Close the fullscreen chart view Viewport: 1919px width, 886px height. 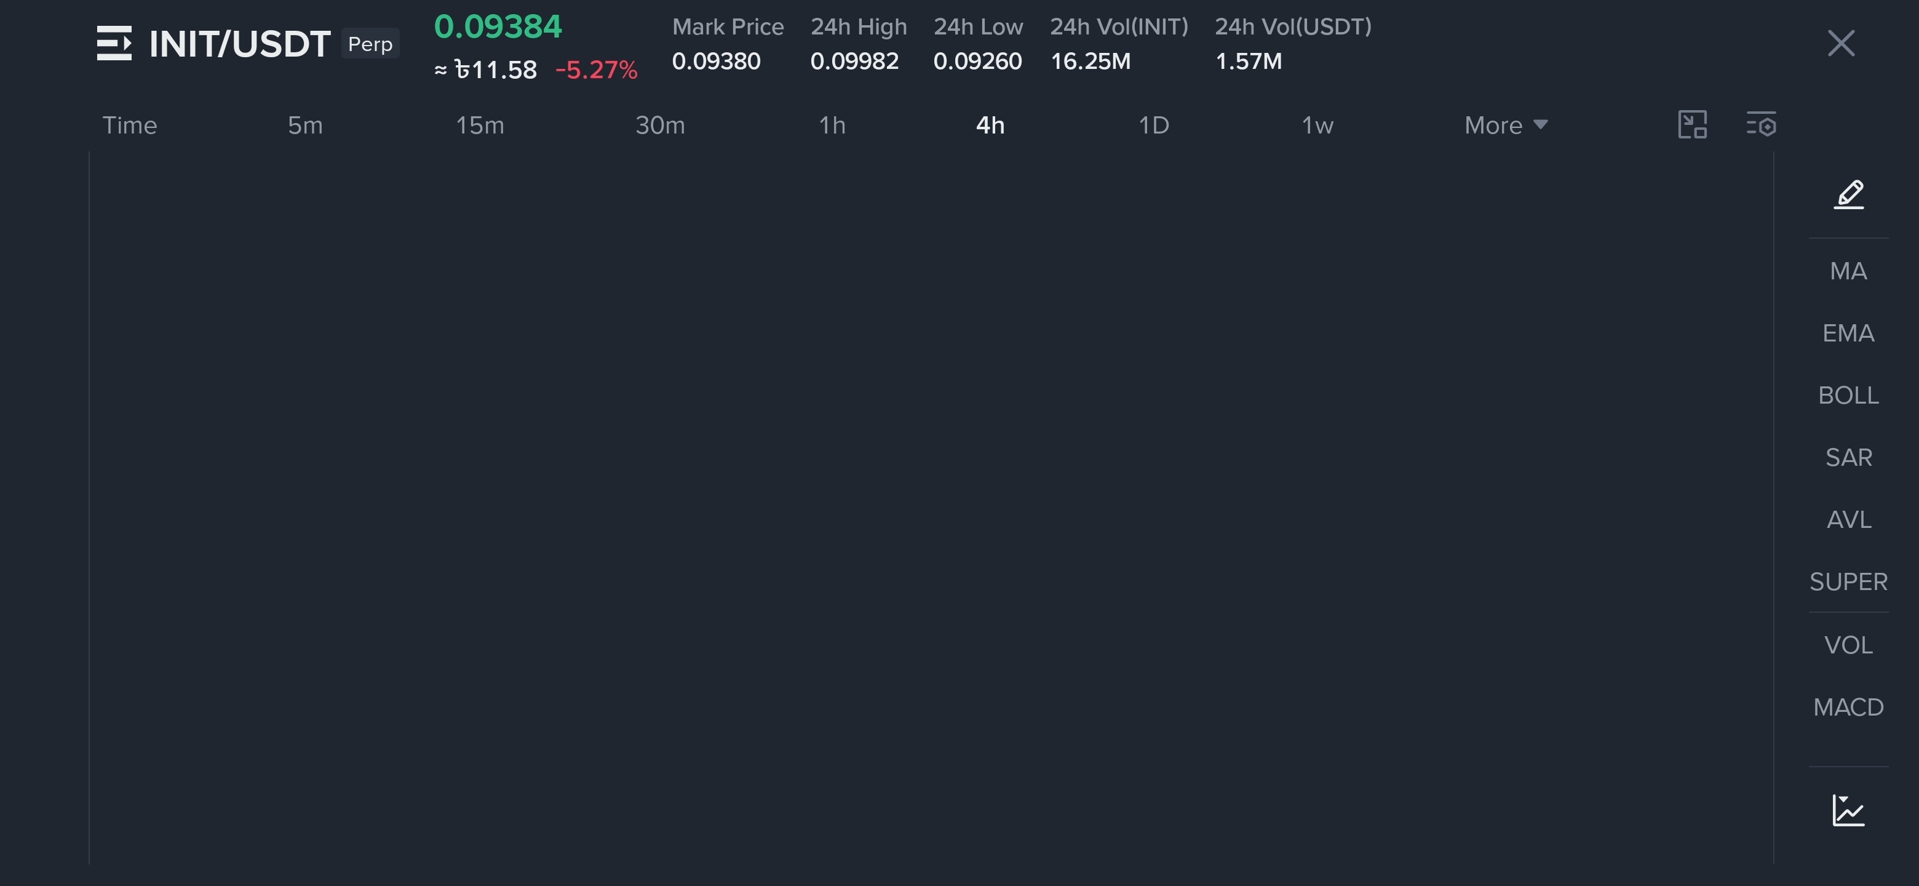point(1841,43)
